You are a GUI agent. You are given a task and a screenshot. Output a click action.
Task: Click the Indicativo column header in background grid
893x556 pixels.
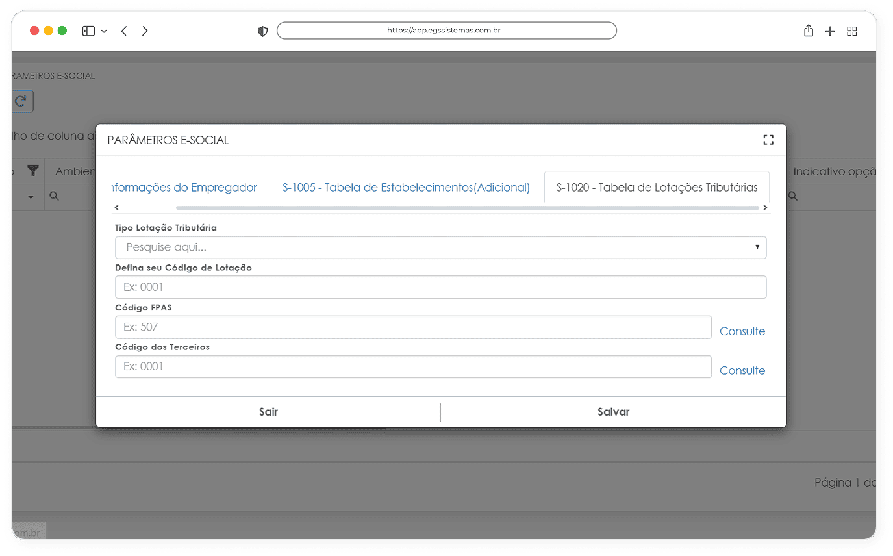coord(835,171)
